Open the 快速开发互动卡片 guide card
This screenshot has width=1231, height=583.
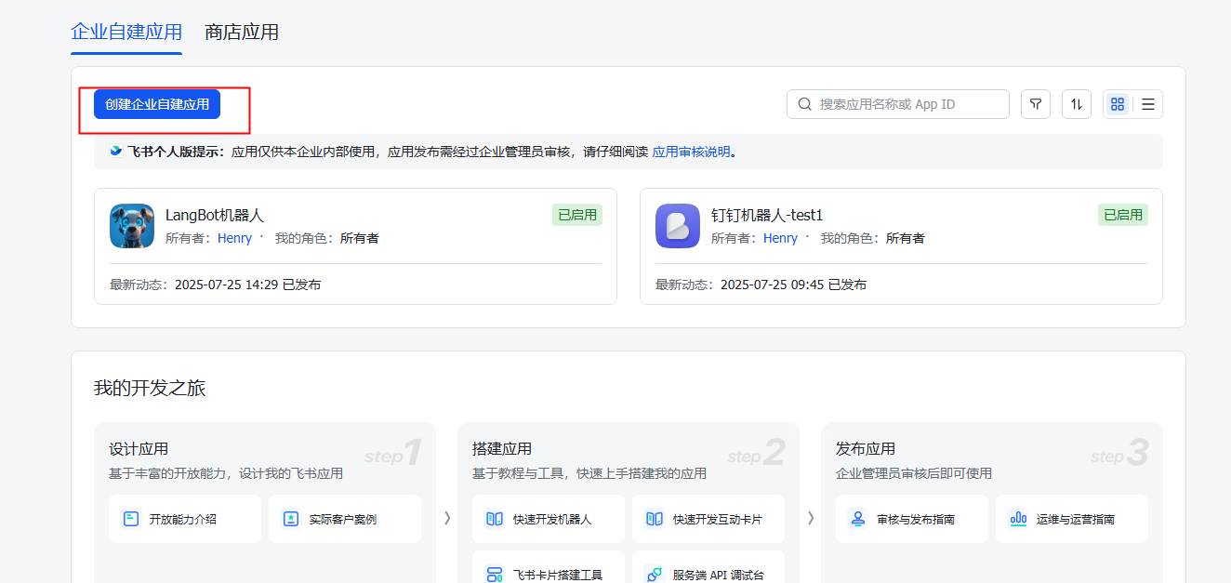point(708,519)
